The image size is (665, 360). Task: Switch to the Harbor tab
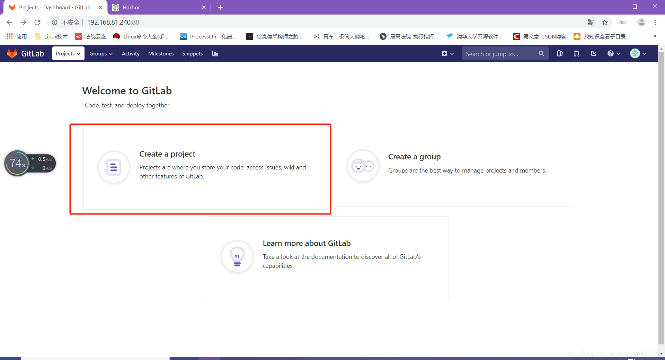[x=159, y=7]
